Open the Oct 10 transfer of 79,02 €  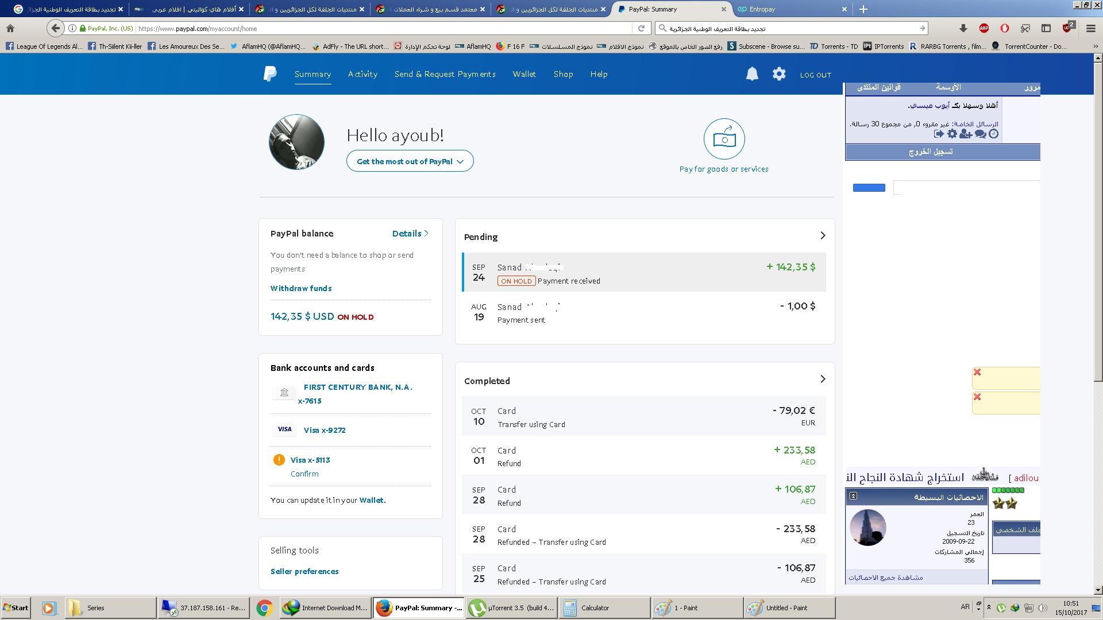[644, 416]
